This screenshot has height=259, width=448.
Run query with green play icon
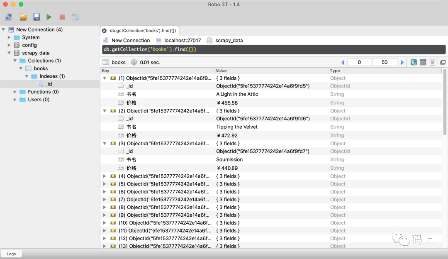point(49,17)
